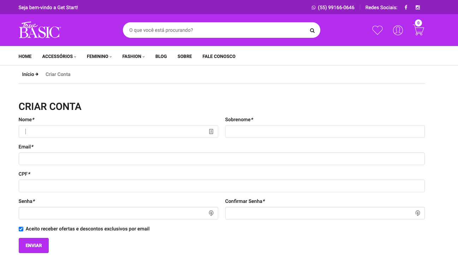The image size is (458, 275).
Task: Submit the form with Enviar button
Action: coord(34,246)
